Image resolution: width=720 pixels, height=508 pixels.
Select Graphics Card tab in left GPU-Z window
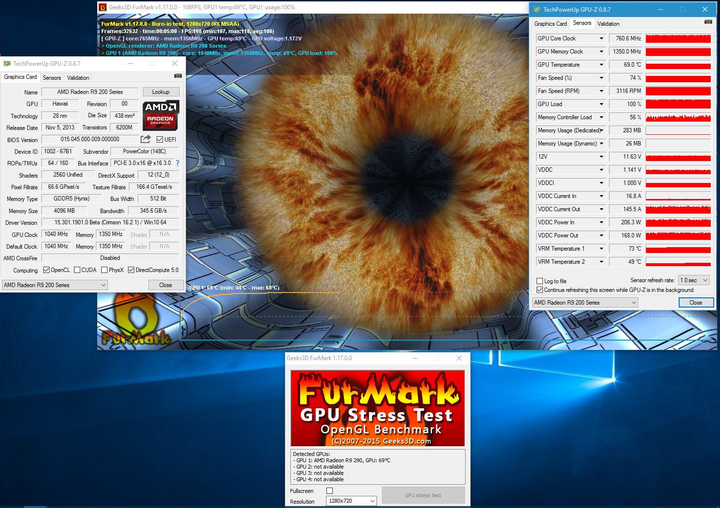pyautogui.click(x=20, y=77)
